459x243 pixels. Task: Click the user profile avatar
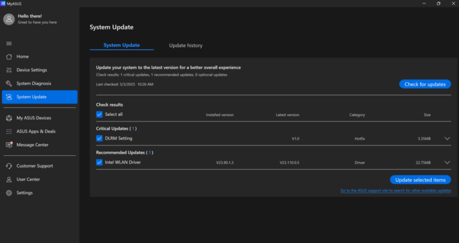9,19
